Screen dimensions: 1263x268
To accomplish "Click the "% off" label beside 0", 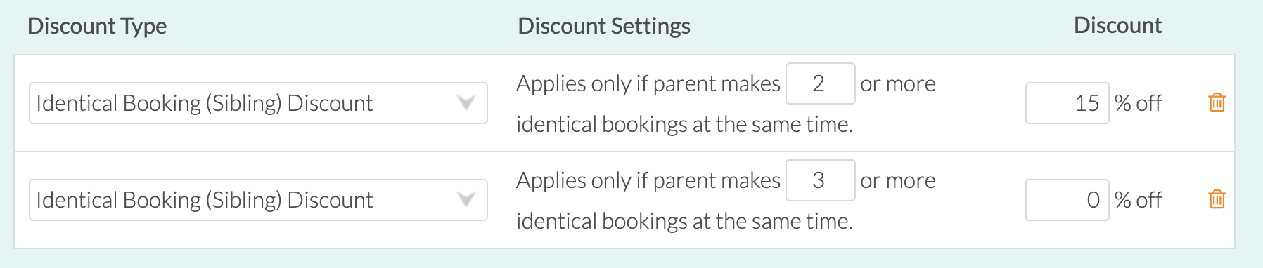I will tap(1138, 200).
